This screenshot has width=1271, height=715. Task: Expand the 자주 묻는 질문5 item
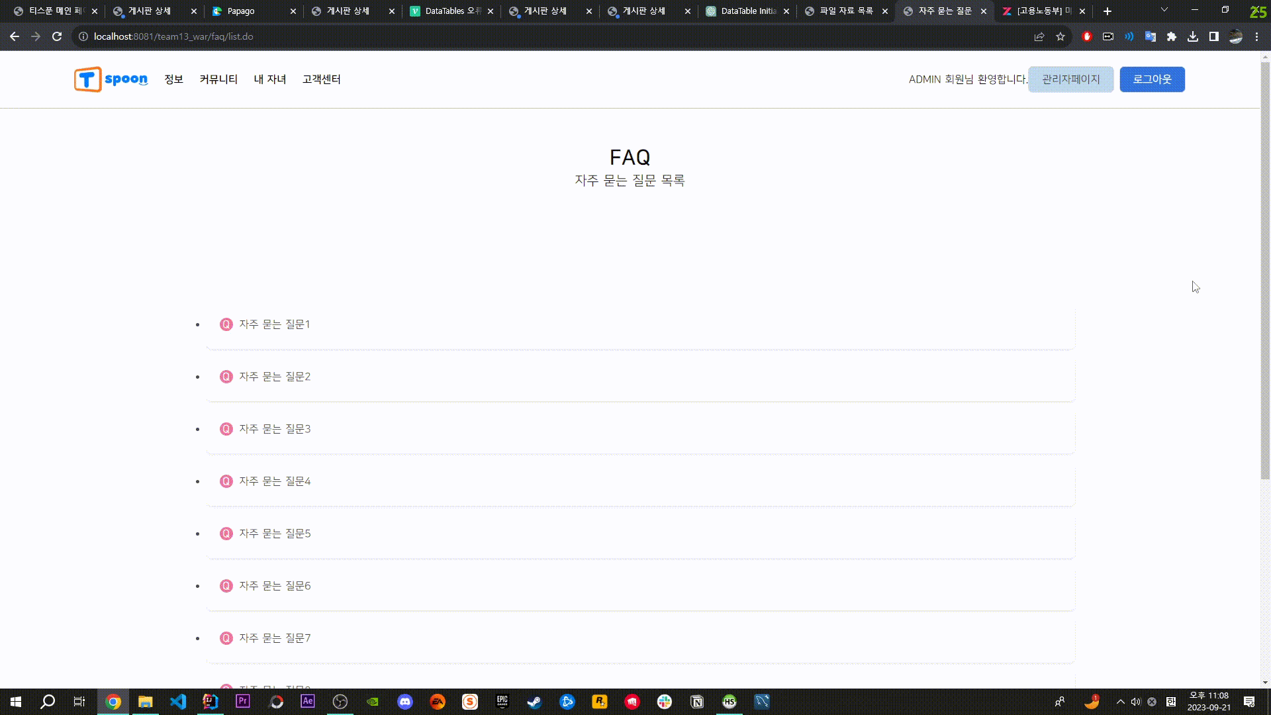click(x=274, y=534)
